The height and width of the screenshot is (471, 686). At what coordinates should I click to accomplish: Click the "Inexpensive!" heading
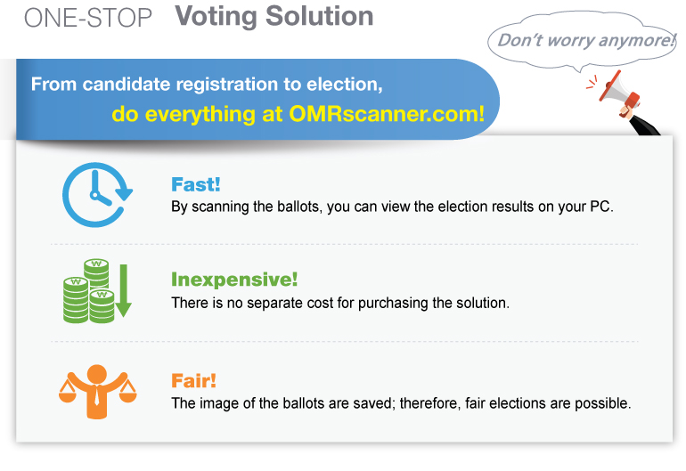tap(234, 280)
